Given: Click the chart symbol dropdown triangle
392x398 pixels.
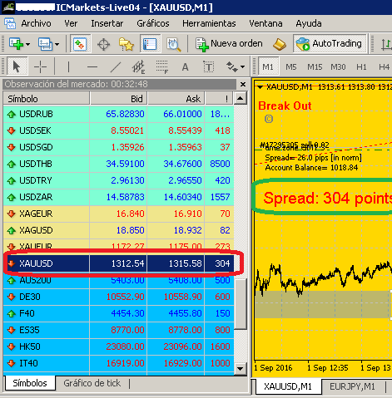Looking at the screenshot, I should [260, 87].
